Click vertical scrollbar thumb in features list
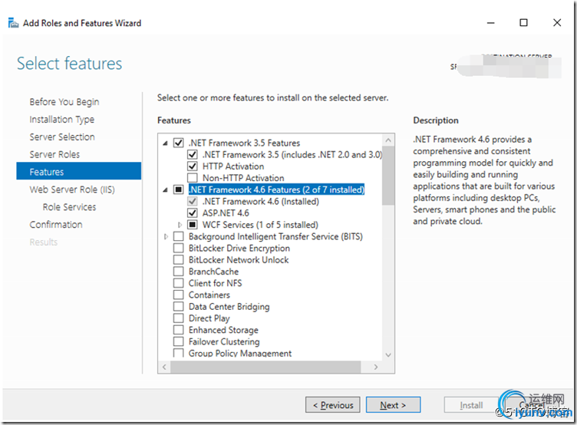Image resolution: width=577 pixels, height=425 pixels. (388, 176)
